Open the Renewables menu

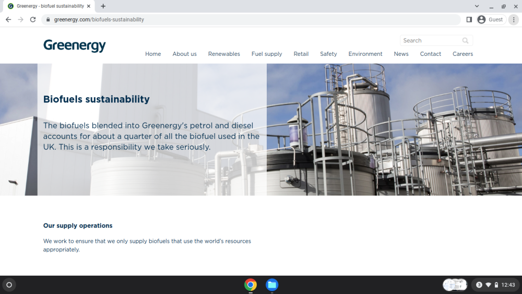pos(224,54)
